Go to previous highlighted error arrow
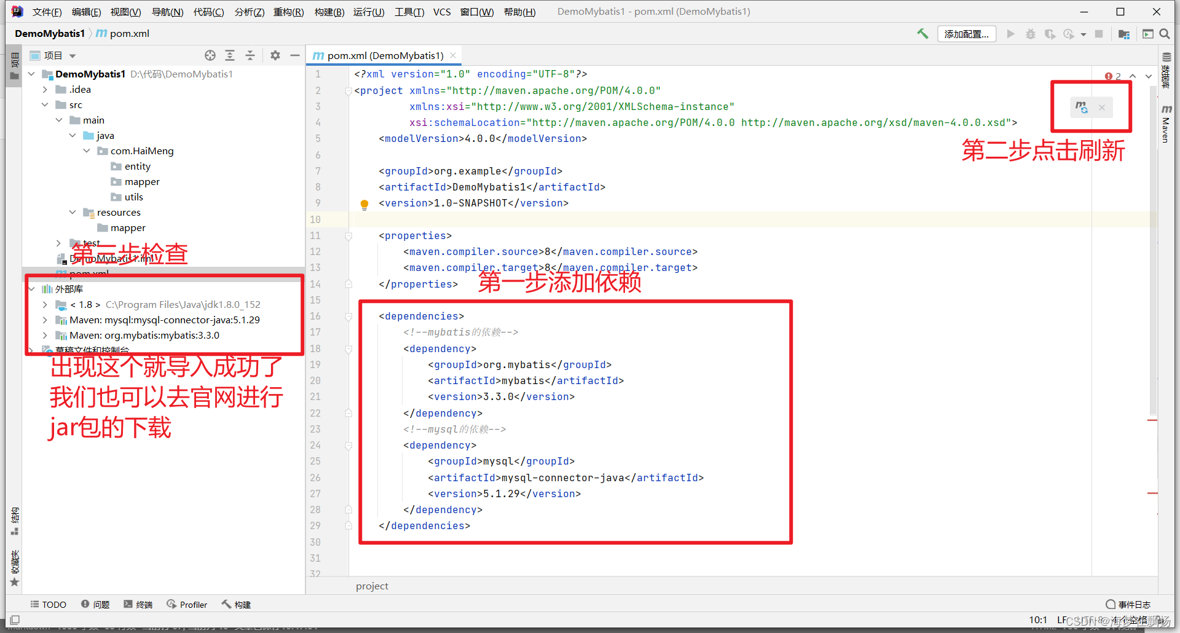 point(1133,76)
